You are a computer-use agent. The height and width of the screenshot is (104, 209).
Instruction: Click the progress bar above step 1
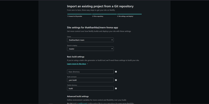click(79, 14)
